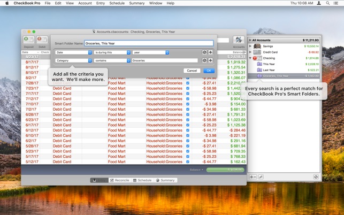Select the Credit Card account icon

tap(257, 52)
